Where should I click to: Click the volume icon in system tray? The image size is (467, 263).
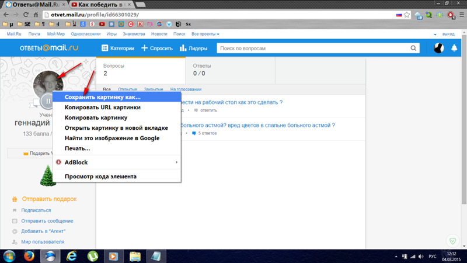421,257
